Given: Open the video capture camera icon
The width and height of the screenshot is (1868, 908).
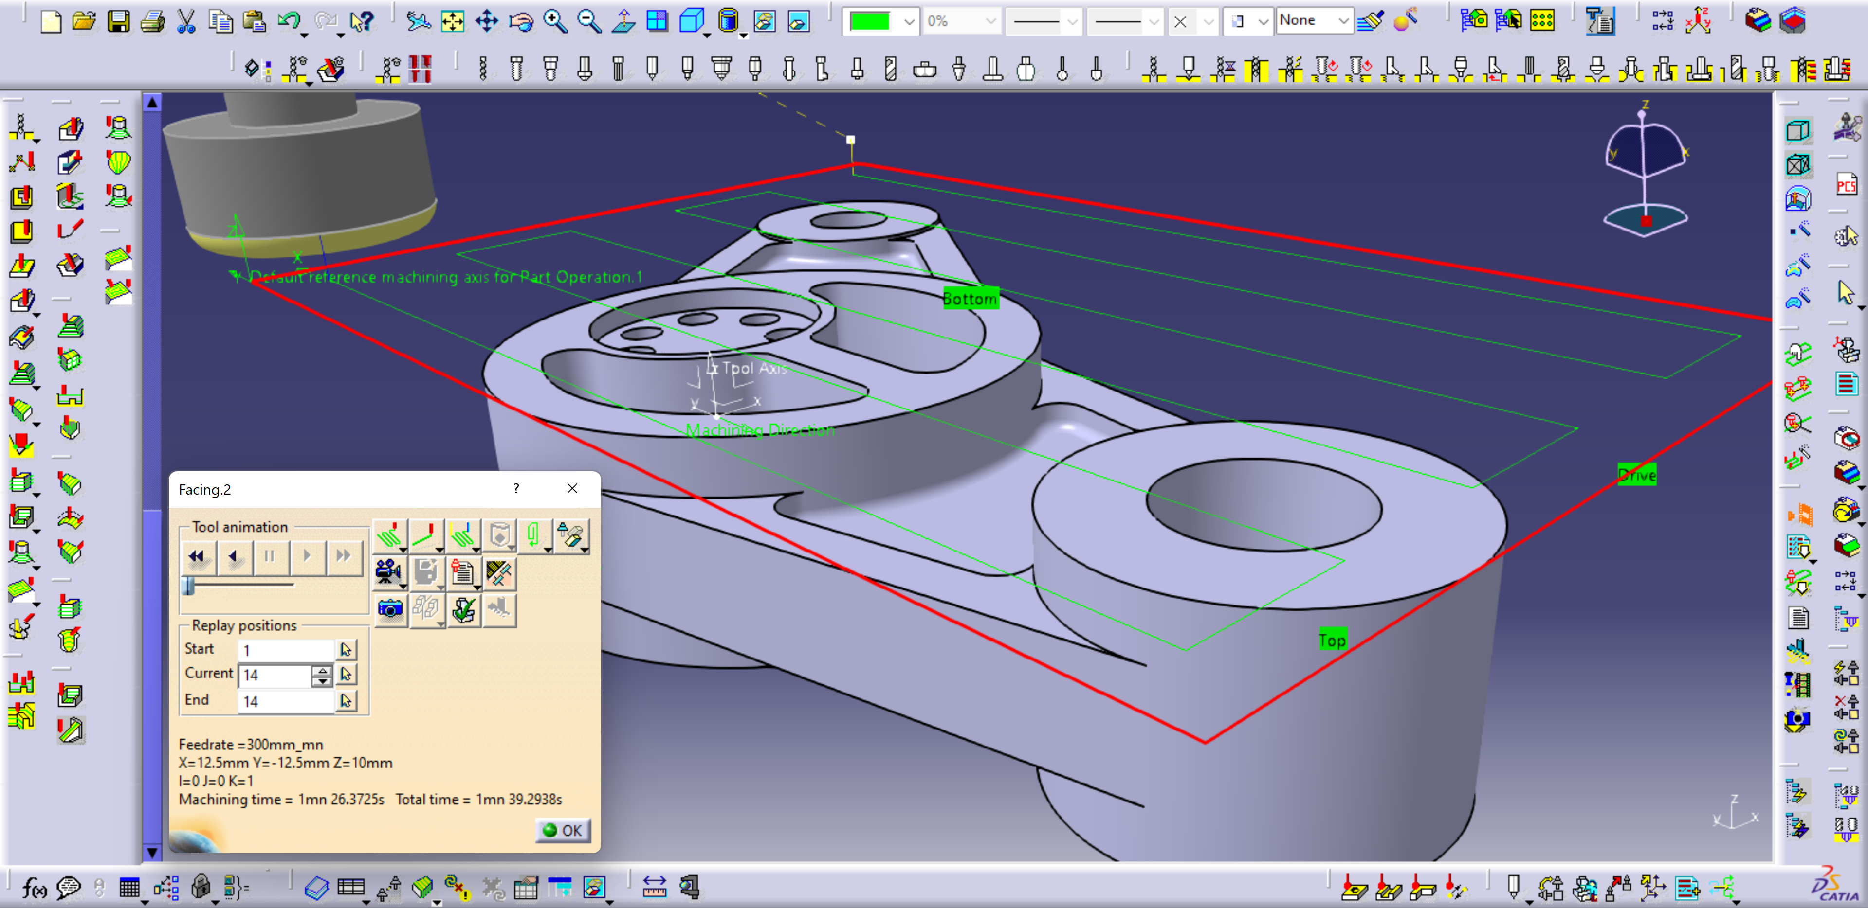Looking at the screenshot, I should pos(389,573).
